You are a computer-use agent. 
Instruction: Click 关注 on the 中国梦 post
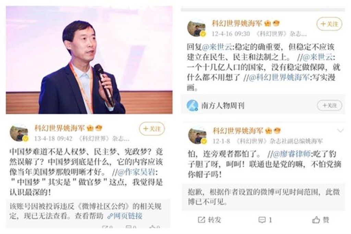[152, 129]
